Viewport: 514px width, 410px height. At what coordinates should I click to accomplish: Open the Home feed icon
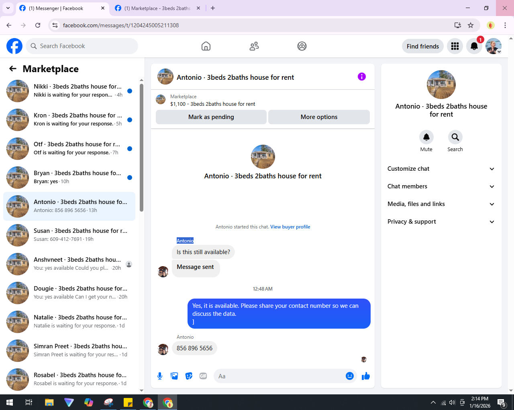206,46
